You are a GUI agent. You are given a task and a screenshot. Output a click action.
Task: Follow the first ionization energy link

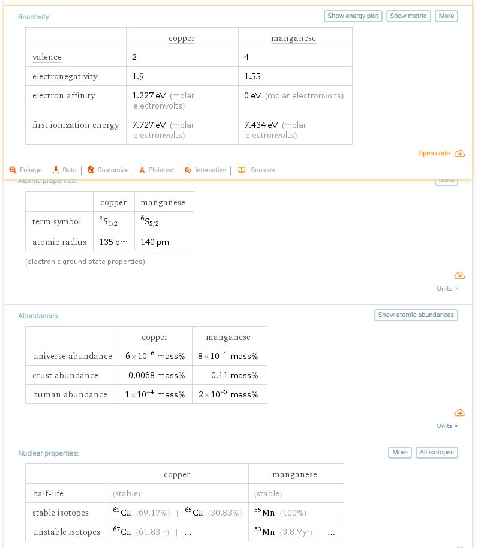pyautogui.click(x=76, y=125)
